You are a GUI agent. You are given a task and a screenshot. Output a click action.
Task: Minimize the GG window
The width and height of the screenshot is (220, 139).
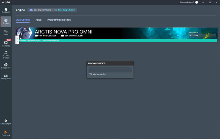(203, 2)
